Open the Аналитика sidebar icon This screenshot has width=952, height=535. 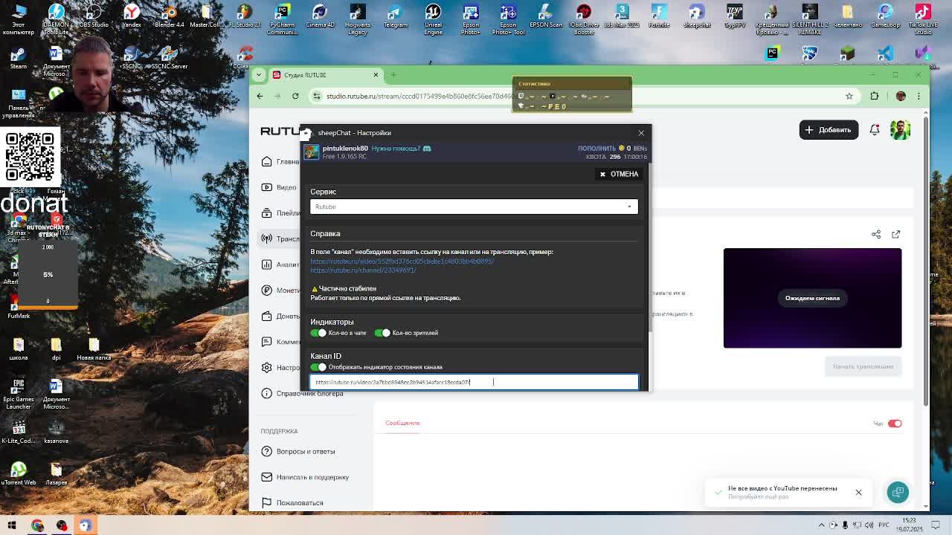[266, 265]
